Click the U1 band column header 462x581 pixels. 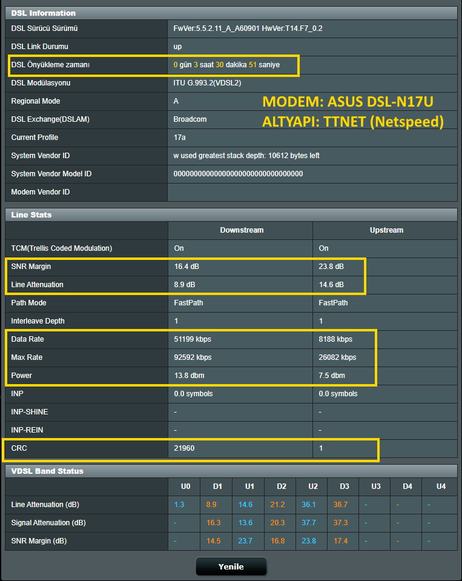[249, 486]
